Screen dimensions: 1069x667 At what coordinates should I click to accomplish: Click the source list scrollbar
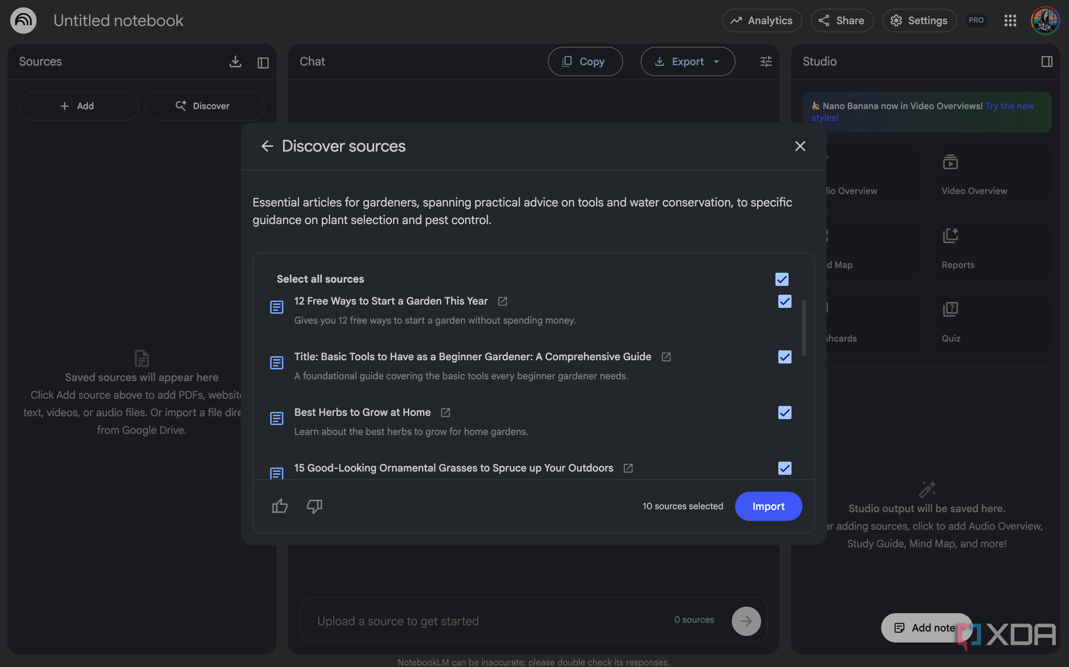click(804, 328)
